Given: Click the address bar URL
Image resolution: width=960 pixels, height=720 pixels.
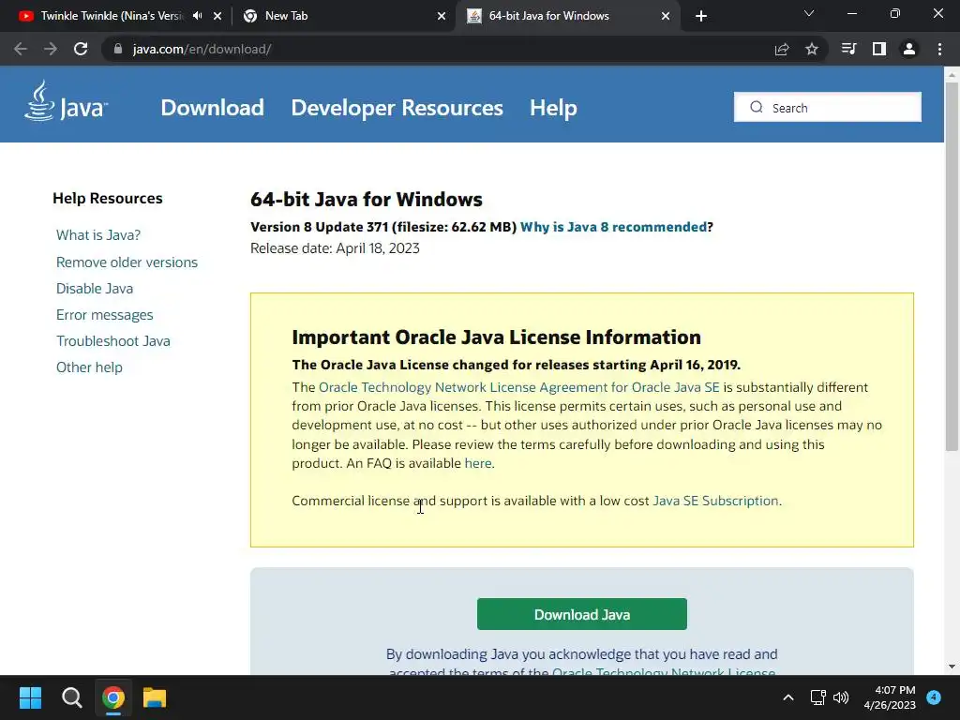Looking at the screenshot, I should (x=202, y=49).
